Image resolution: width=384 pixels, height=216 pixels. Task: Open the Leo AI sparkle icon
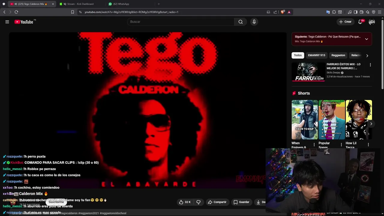[367, 12]
